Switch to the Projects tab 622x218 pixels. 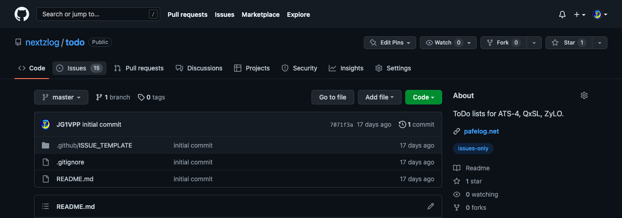coord(252,68)
